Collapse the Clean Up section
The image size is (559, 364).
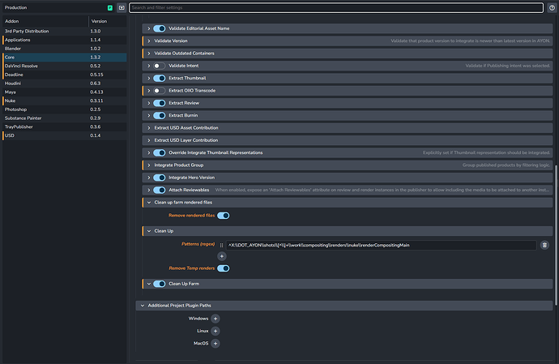(x=149, y=230)
